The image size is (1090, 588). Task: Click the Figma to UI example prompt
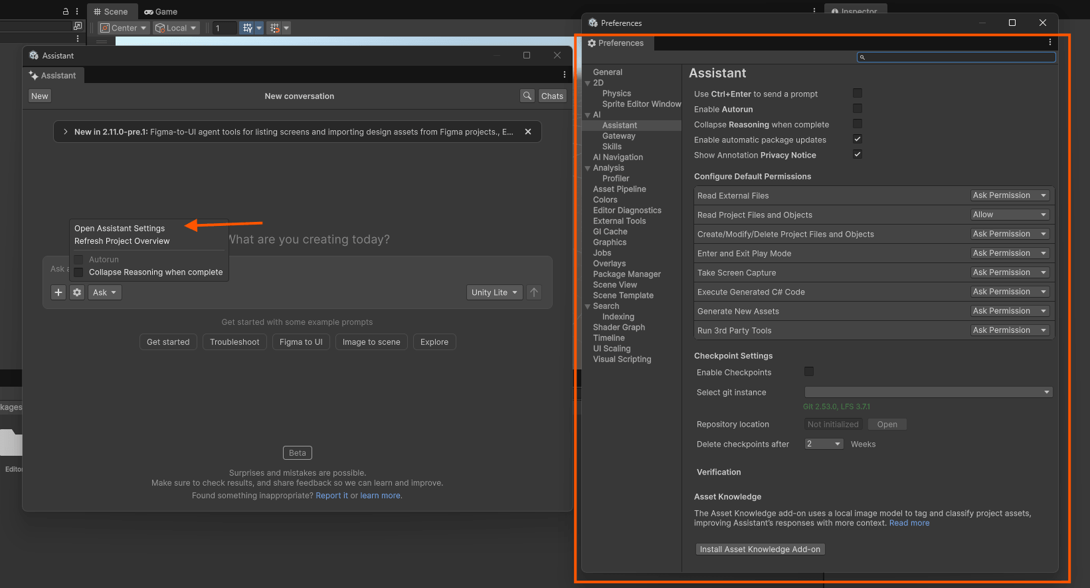point(301,342)
